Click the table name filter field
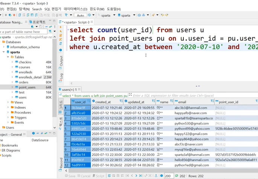Image resolution: width=258 pixels, height=179 pixels. tap(23, 32)
